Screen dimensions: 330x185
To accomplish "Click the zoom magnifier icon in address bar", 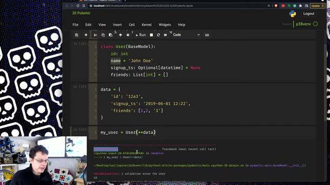I will pyautogui.click(x=269, y=6).
